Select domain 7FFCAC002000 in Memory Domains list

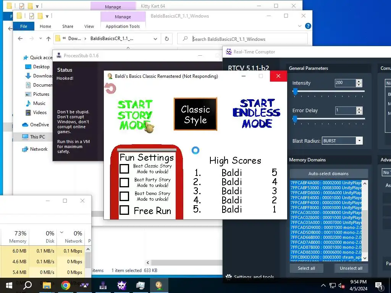pyautogui.click(x=326, y=213)
